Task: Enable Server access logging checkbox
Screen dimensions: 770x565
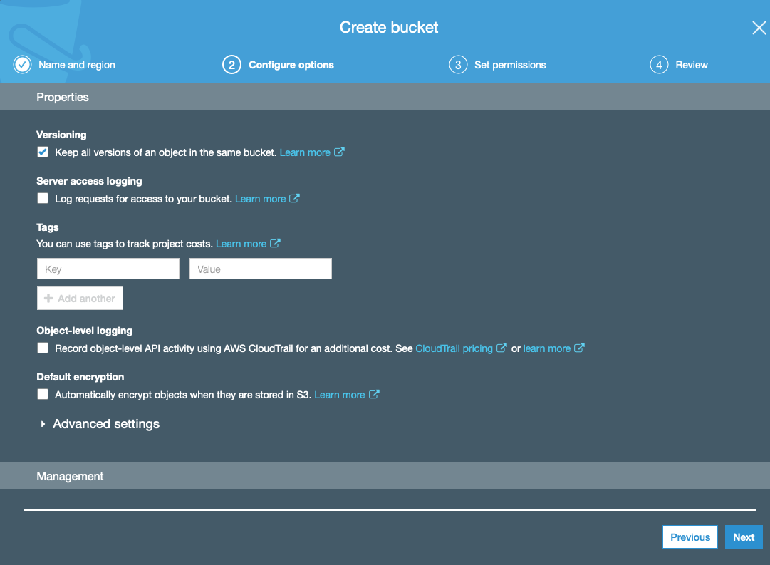Action: point(43,199)
